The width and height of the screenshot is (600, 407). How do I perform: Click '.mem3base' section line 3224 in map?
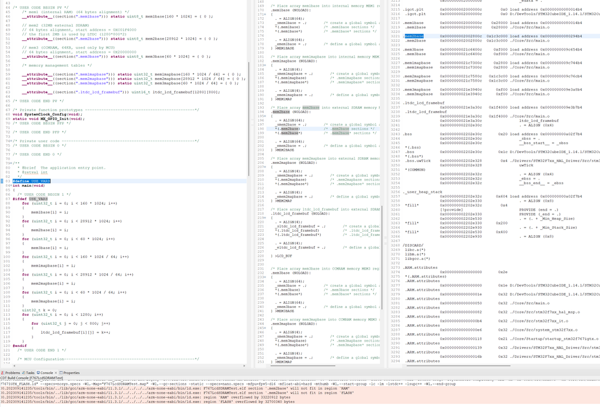point(413,50)
